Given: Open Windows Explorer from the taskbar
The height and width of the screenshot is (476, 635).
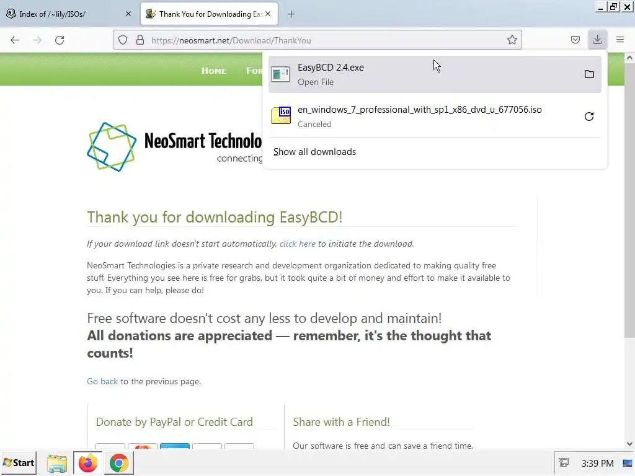Looking at the screenshot, I should 57,463.
